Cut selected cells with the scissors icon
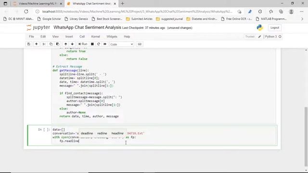Screen dimensions: 308x173 click(x=44, y=44)
